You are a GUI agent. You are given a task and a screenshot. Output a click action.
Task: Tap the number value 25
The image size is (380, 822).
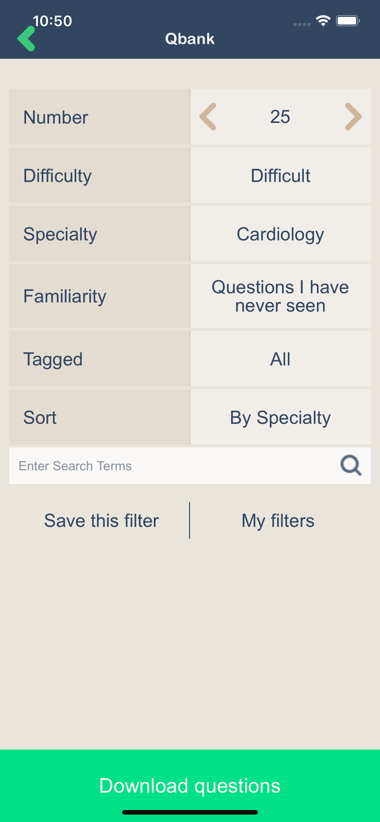click(280, 117)
